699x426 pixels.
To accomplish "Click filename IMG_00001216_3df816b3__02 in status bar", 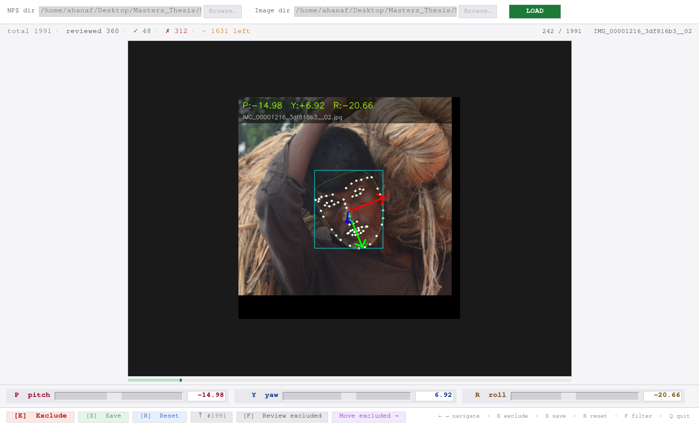I will [643, 31].
